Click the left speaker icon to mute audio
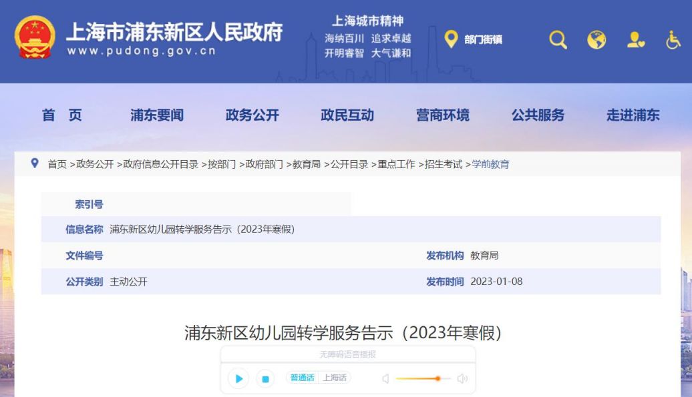 click(x=385, y=378)
